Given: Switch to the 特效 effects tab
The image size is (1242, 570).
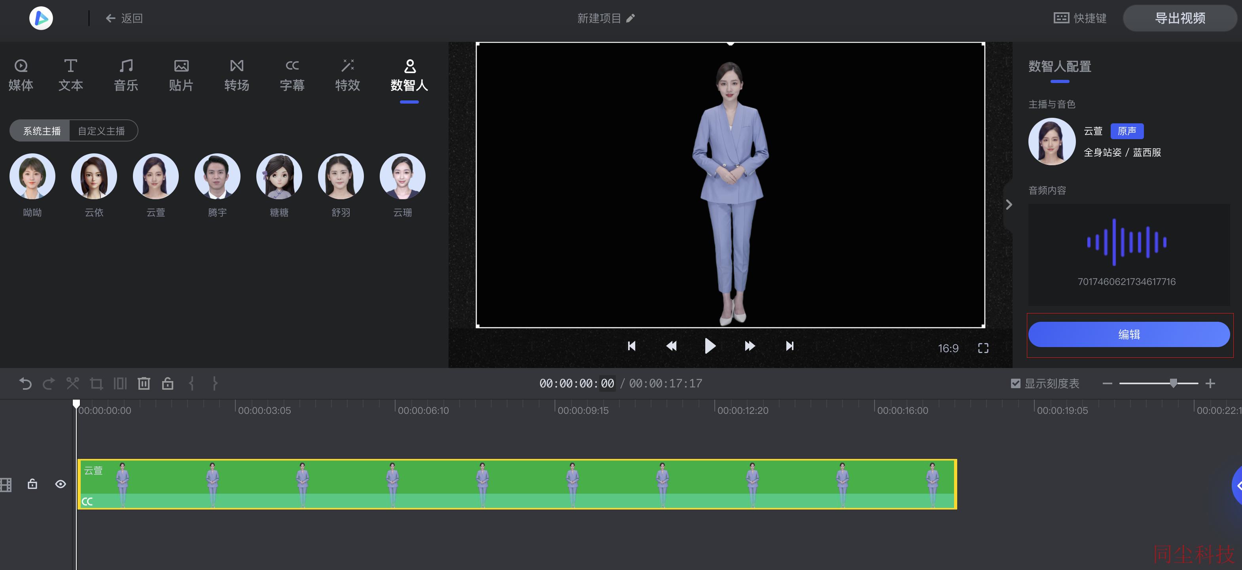Looking at the screenshot, I should (347, 75).
